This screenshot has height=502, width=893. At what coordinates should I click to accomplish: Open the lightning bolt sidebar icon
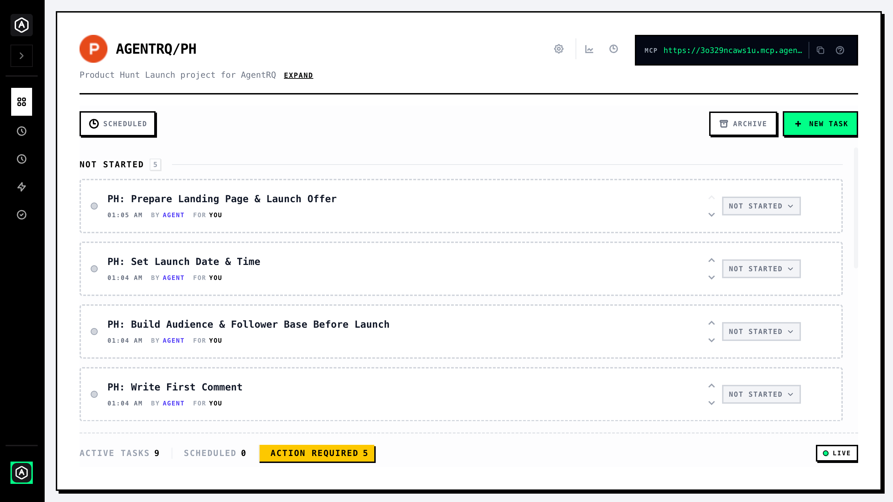pyautogui.click(x=22, y=187)
